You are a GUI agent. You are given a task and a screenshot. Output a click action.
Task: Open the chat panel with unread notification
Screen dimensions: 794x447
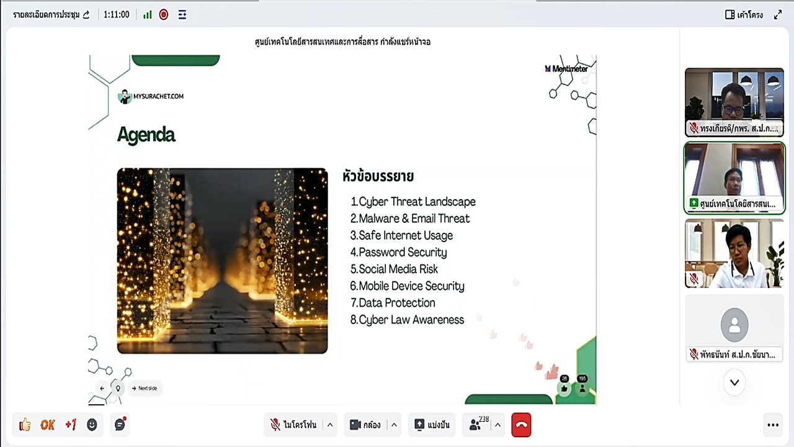pos(120,425)
